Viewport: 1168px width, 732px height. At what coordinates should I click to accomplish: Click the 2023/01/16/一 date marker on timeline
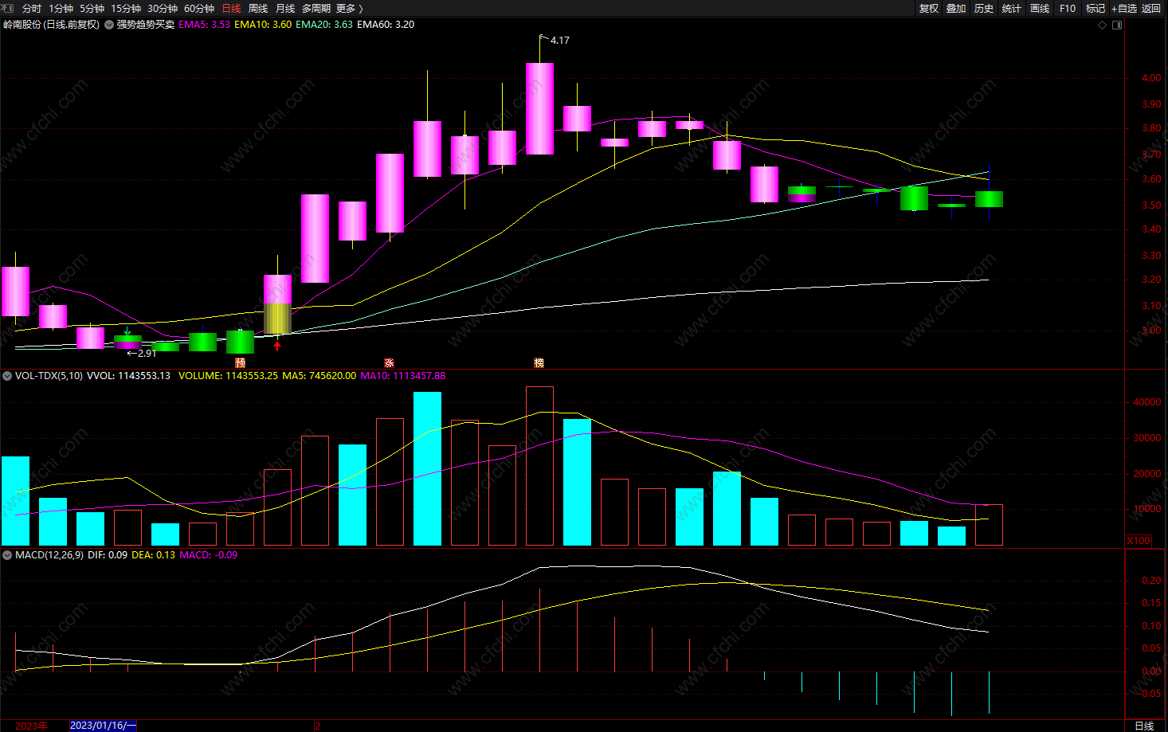[103, 726]
